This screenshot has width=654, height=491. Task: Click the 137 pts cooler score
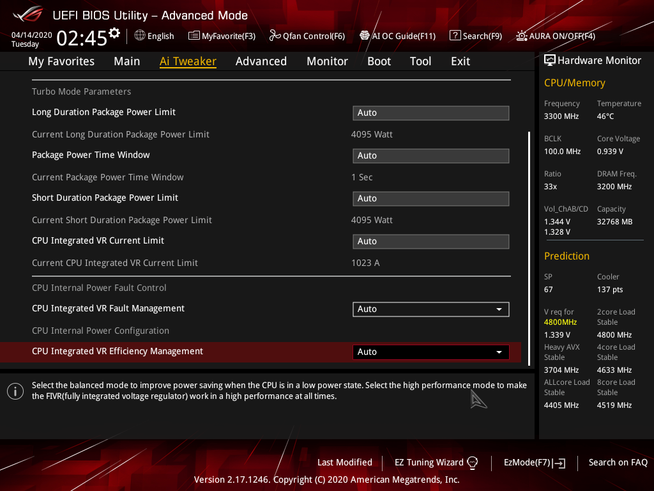coord(610,290)
